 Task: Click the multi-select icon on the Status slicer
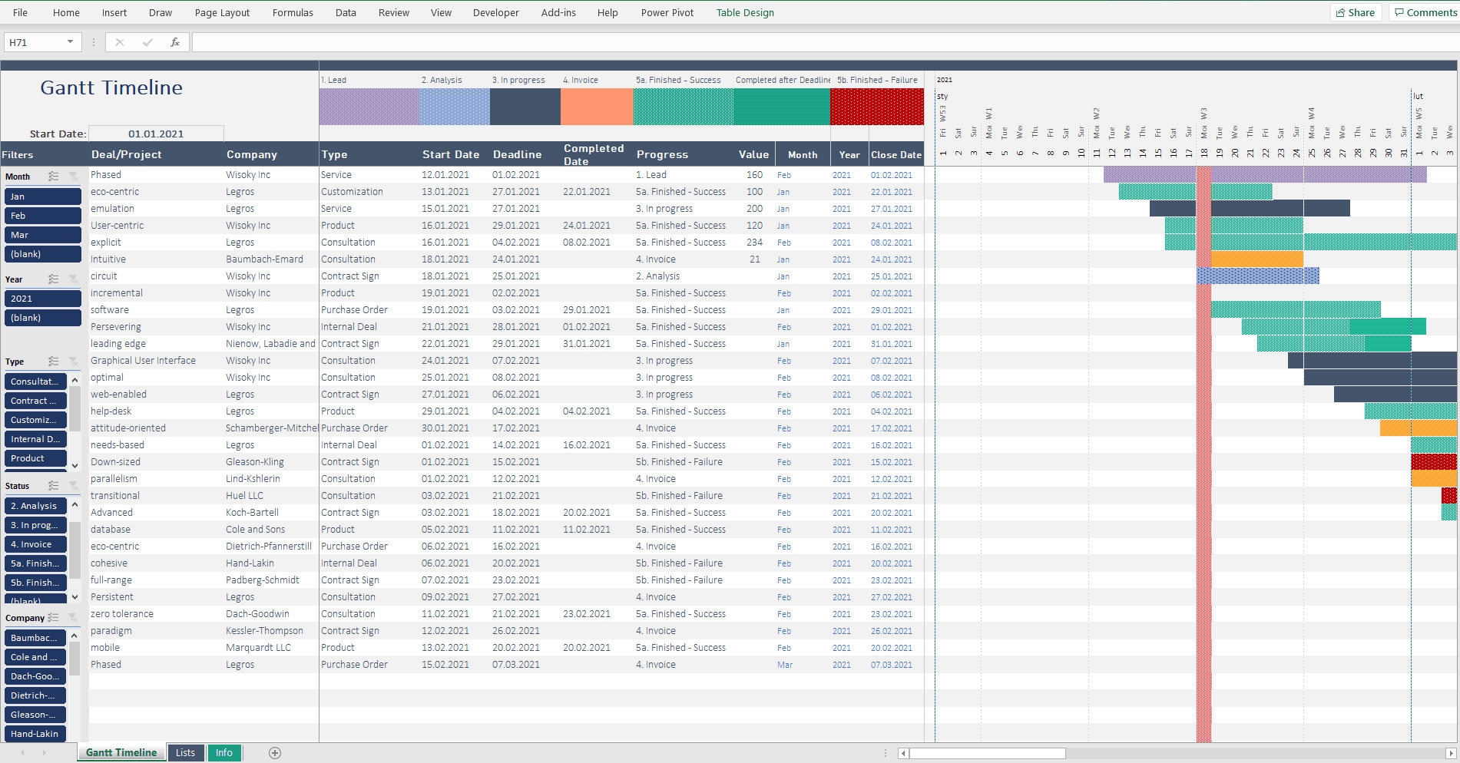point(53,485)
